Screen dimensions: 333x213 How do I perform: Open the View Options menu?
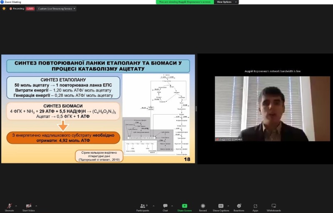tap(226, 2)
